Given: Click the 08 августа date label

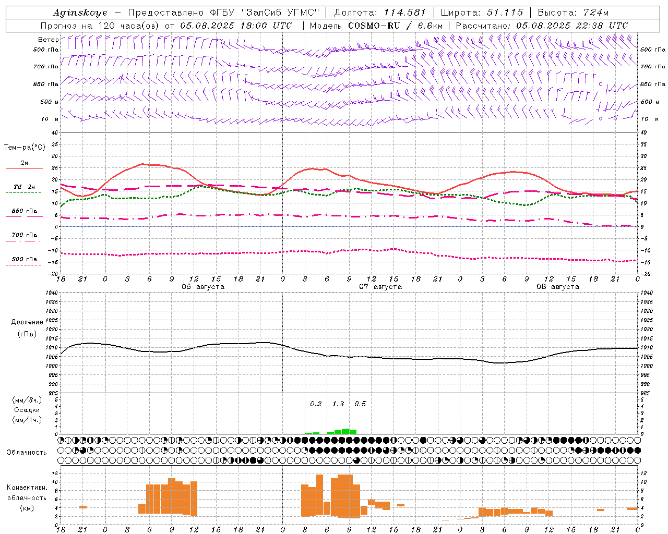Looking at the screenshot, I should 558,287.
